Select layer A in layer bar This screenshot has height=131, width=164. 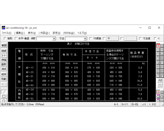coord(162,54)
